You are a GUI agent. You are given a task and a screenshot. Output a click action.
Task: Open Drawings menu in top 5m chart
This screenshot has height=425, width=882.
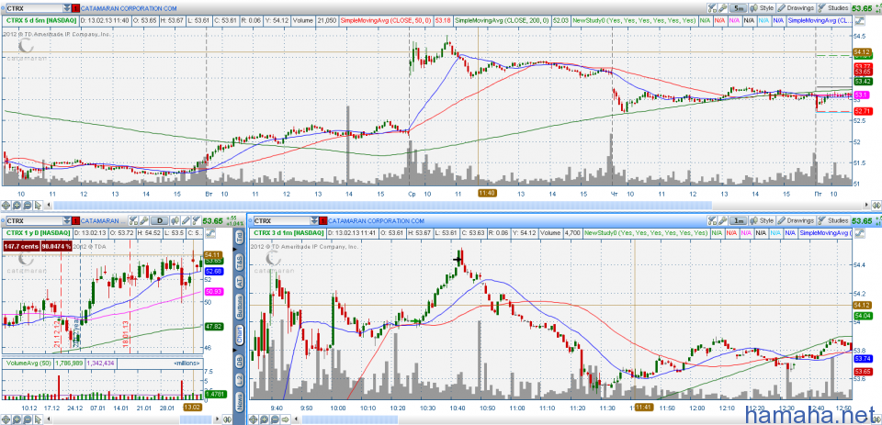click(x=796, y=8)
